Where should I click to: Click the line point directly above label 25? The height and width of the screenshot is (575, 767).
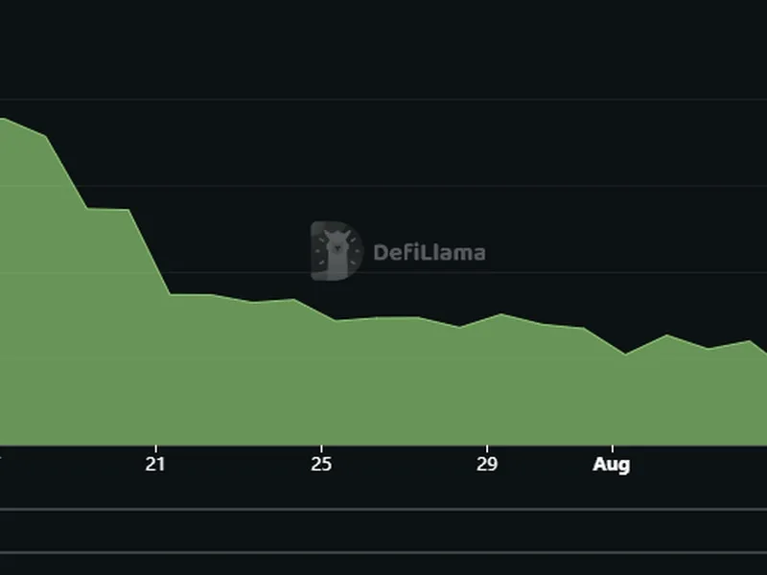pos(321,311)
